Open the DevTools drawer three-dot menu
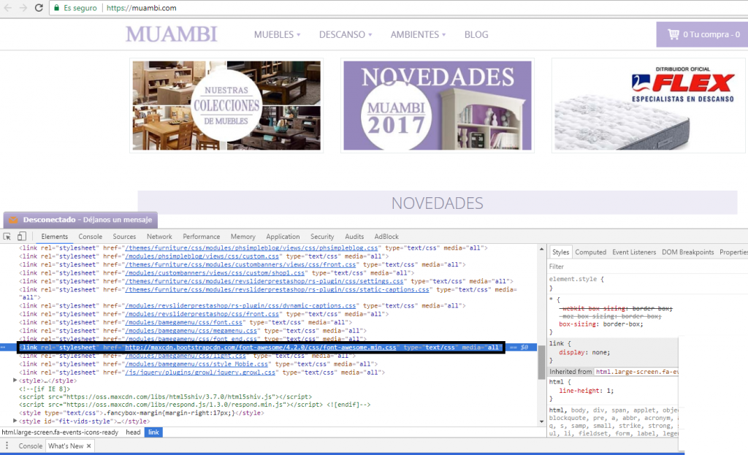This screenshot has width=748, height=455. 7,446
